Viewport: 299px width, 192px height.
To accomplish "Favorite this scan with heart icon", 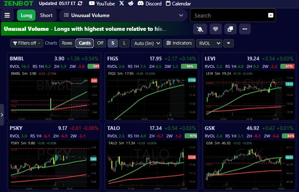I will 215,29.
